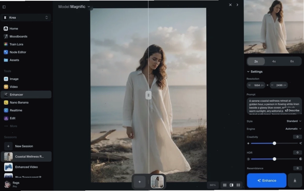
Task: Open the Krea workspace switcher
Action: tap(26, 17)
